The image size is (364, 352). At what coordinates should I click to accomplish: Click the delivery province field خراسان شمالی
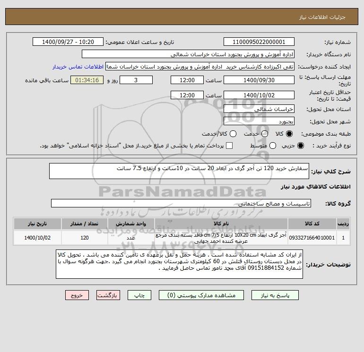tap(259, 109)
